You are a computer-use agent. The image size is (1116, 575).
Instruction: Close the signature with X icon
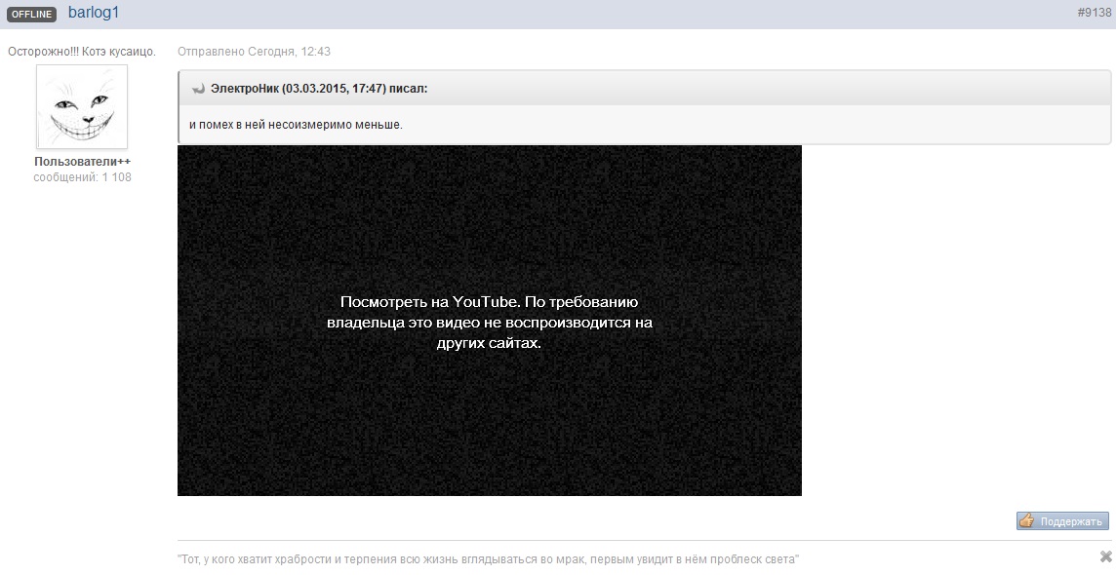pos(1105,557)
